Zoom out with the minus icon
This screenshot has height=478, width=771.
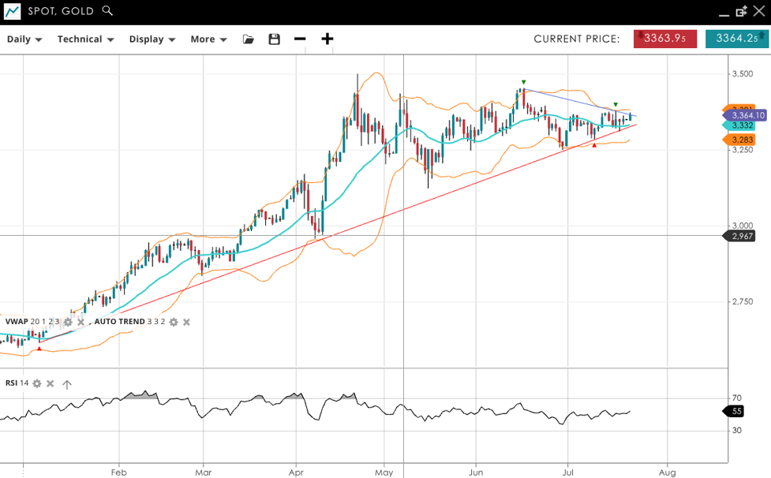pos(300,39)
